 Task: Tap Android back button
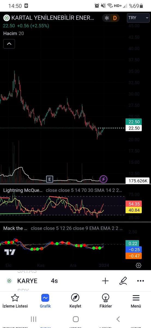coord(118,319)
